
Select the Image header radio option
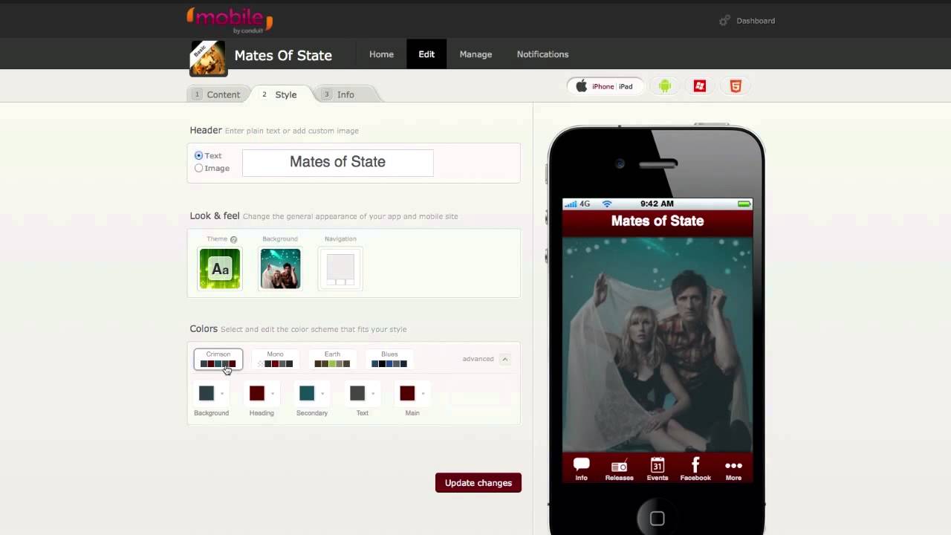pyautogui.click(x=198, y=168)
